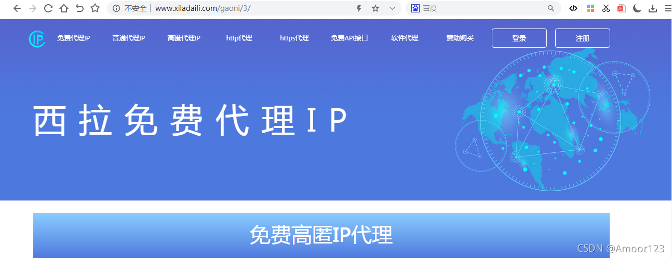Open 普通代理IP nav item

tap(128, 38)
